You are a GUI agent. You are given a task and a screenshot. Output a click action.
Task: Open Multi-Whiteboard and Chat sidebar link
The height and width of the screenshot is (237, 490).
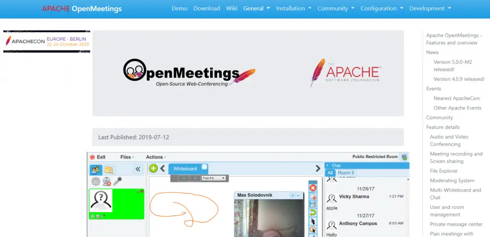(456, 194)
